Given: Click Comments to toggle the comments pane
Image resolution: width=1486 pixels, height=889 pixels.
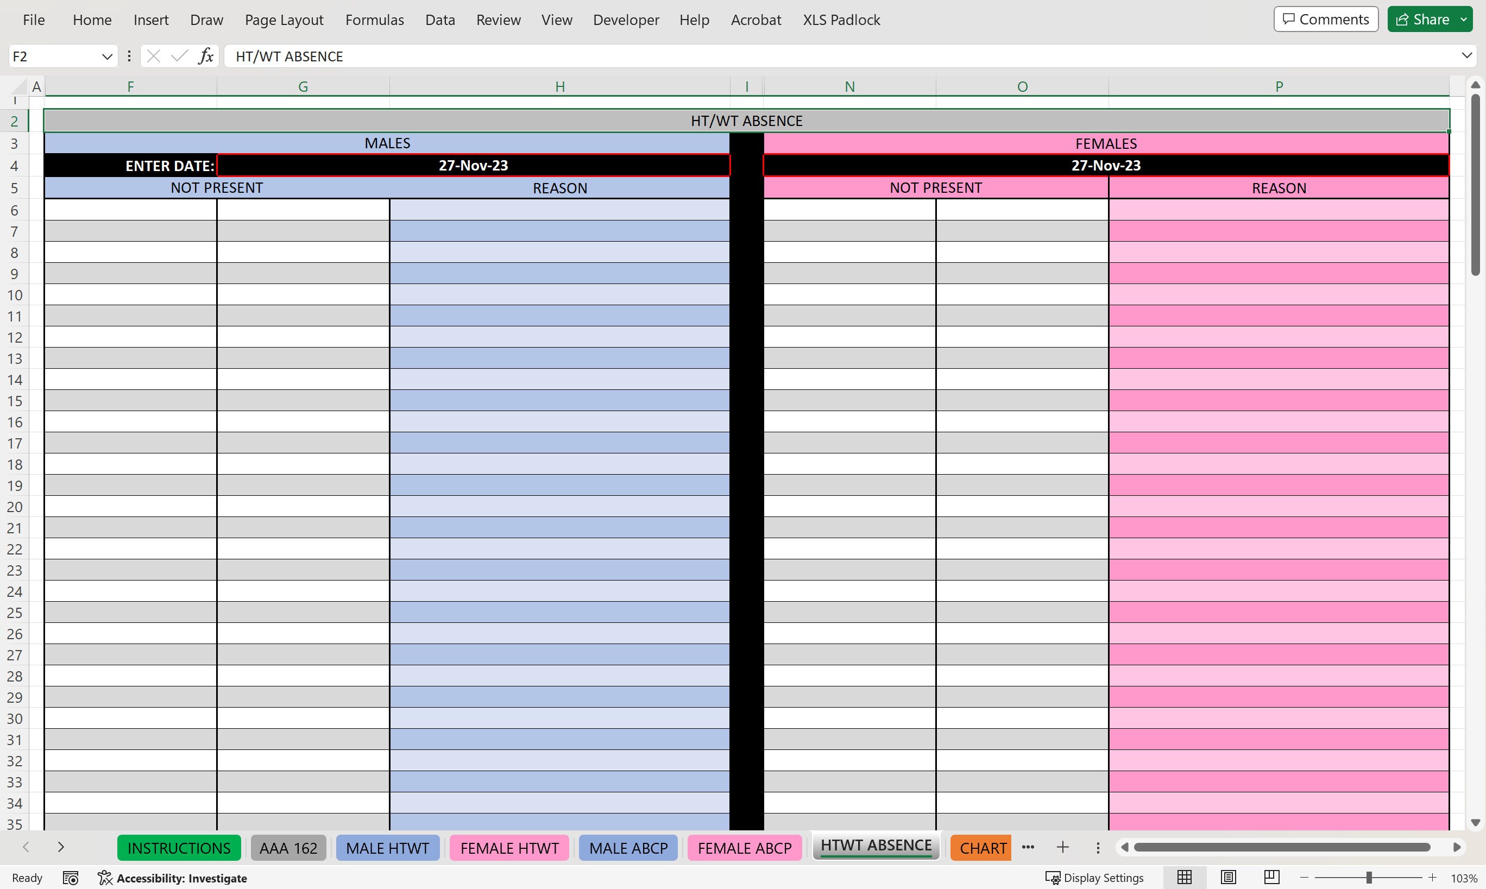Looking at the screenshot, I should tap(1325, 18).
